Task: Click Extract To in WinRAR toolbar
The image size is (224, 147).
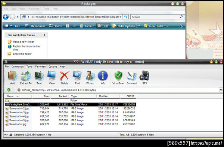Action: click(26, 77)
